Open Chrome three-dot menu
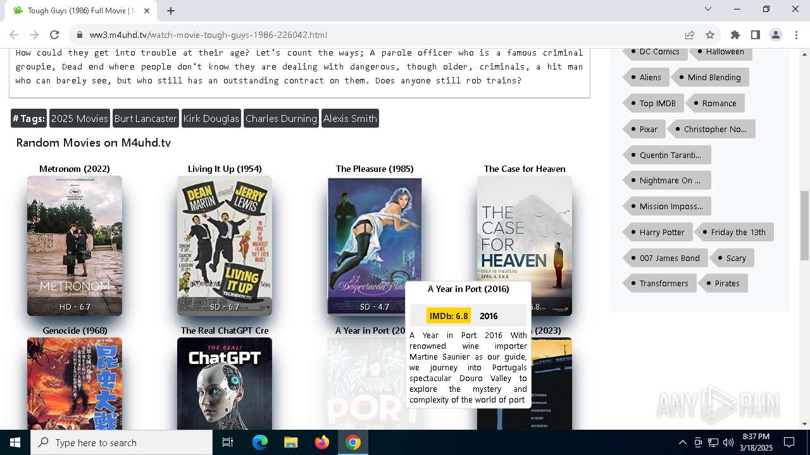 tap(796, 35)
